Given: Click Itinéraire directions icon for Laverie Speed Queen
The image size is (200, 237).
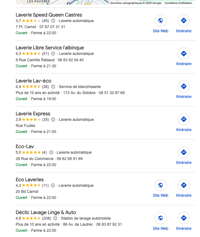Looking at the screenshot, I should pyautogui.click(x=184, y=20).
